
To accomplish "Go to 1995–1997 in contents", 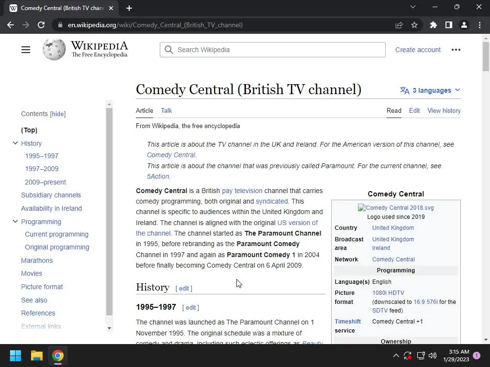I will [42, 156].
